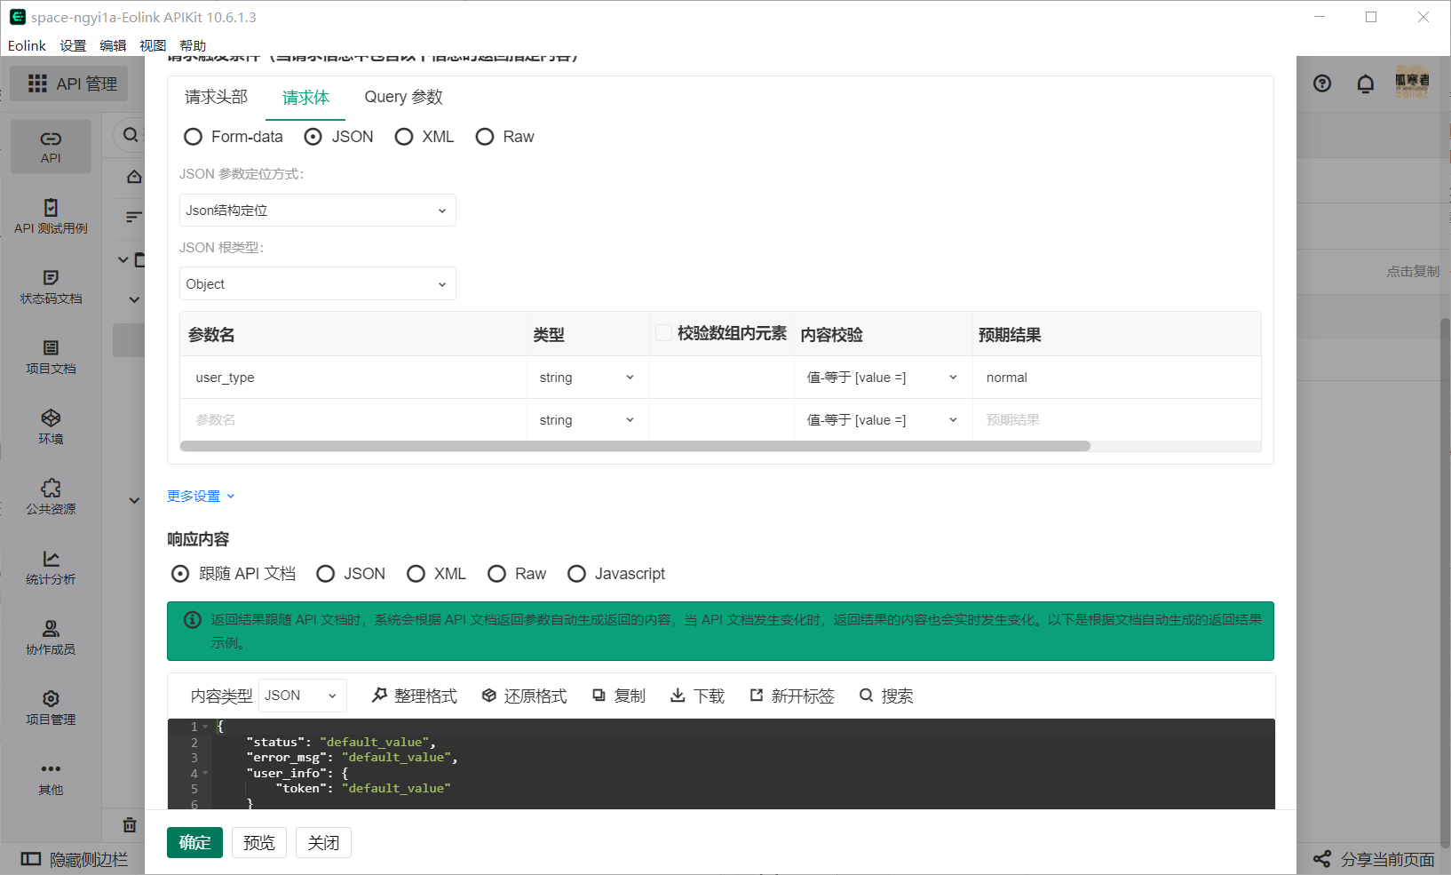Select the API icon in sidebar
1451x875 pixels.
point(51,146)
